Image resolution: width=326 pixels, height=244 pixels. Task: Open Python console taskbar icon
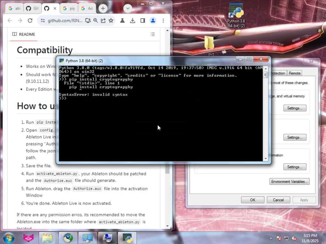(x=127, y=238)
